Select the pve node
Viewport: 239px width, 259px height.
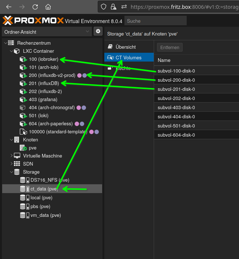coord(33,148)
